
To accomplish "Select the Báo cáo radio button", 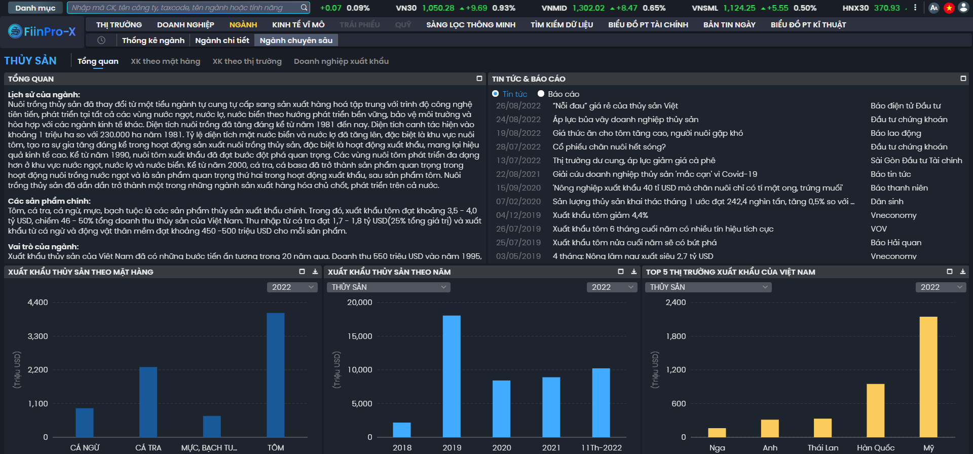I will pyautogui.click(x=541, y=94).
